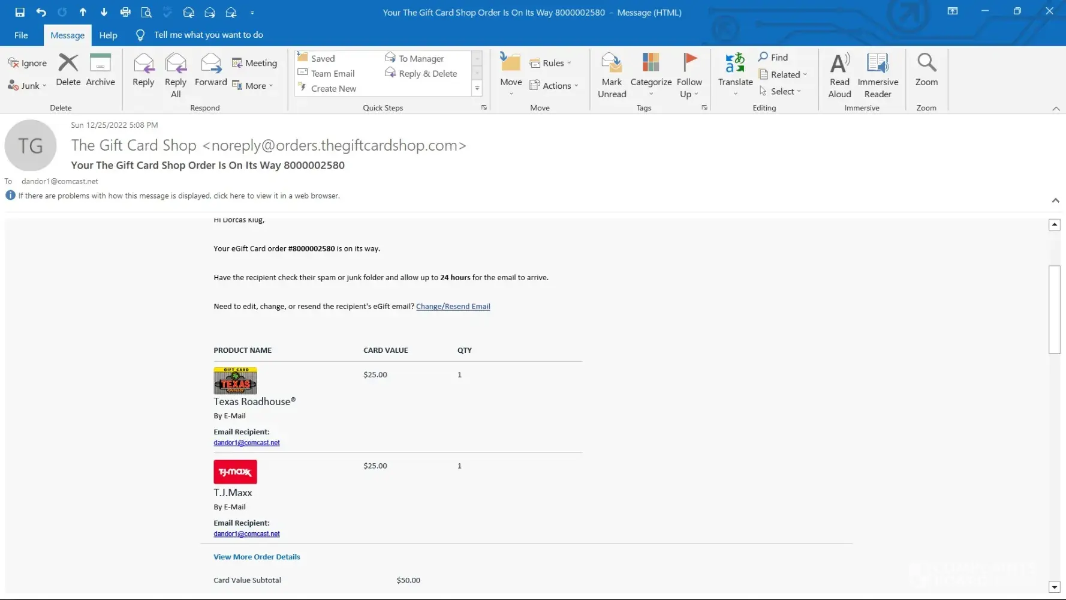Open the File tab
The height and width of the screenshot is (600, 1066).
21,35
